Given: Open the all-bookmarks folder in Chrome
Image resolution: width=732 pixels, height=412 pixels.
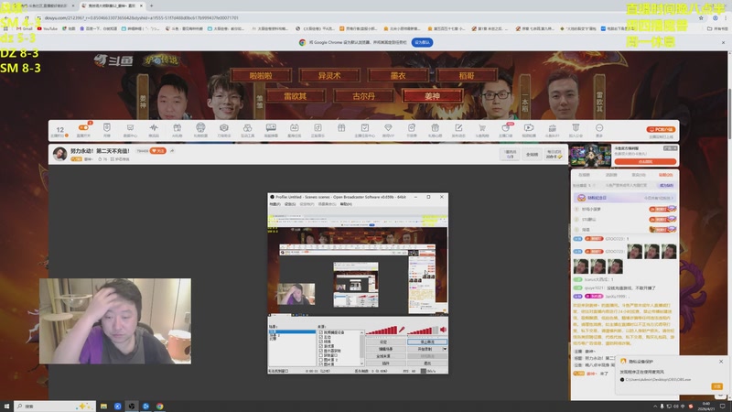Looking at the screenshot, I should coord(718,28).
